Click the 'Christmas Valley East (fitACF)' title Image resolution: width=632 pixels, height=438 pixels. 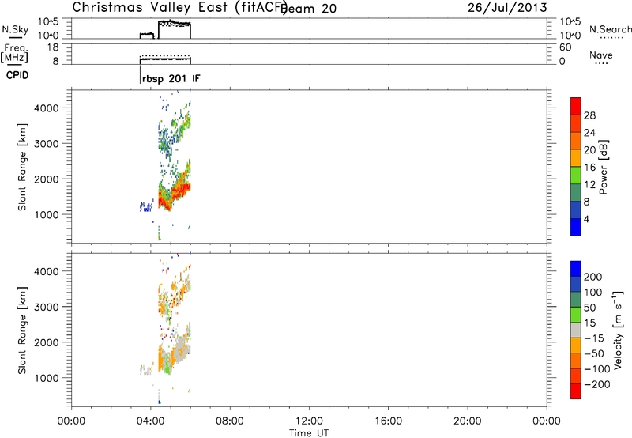point(180,7)
